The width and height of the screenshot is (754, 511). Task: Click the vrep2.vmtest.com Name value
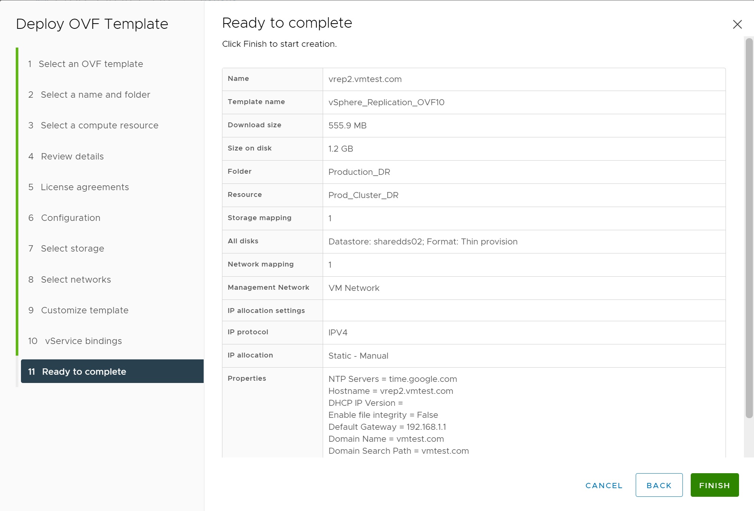coord(365,79)
